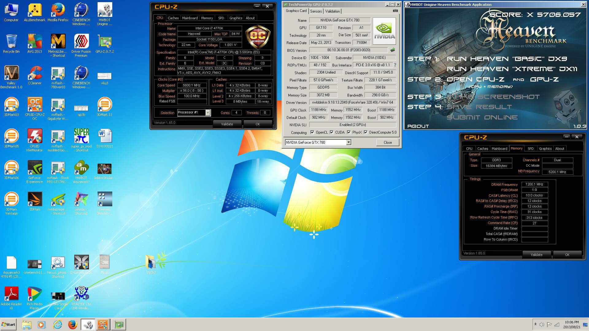Open super_pi_mod shortcut icon

(x=81, y=140)
